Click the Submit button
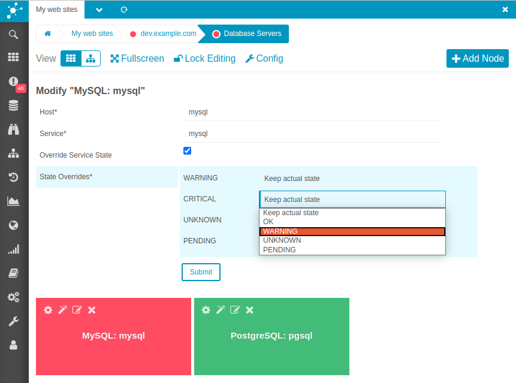 201,272
